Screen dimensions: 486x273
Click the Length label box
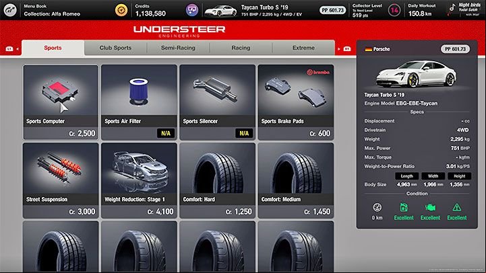[x=406, y=176]
